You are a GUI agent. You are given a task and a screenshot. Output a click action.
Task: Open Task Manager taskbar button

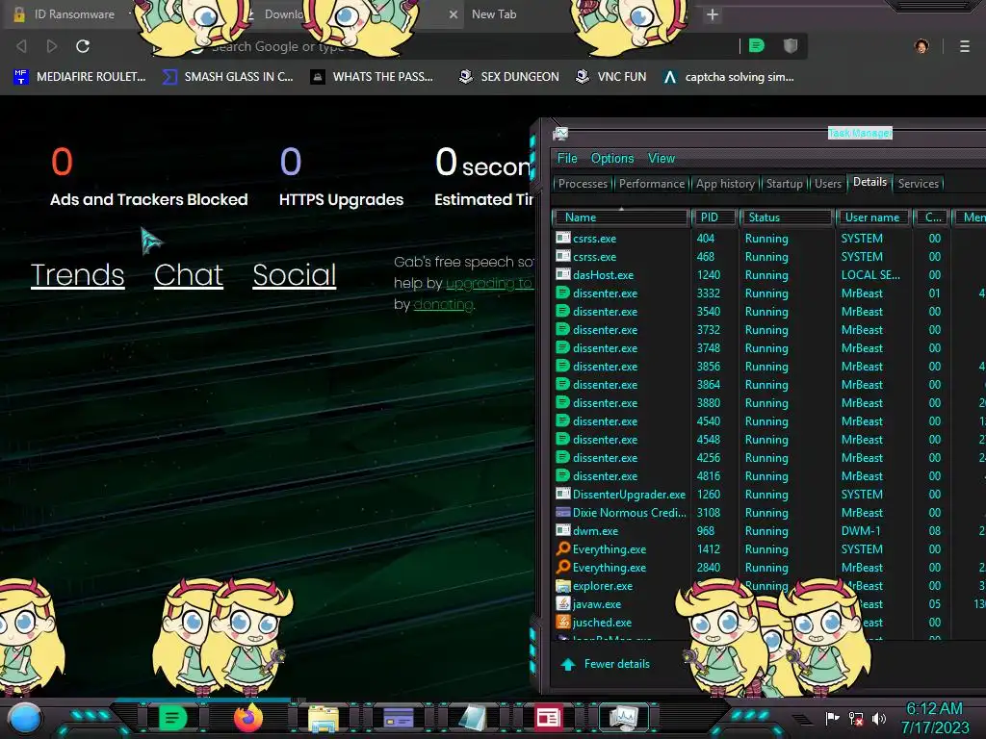(x=624, y=718)
